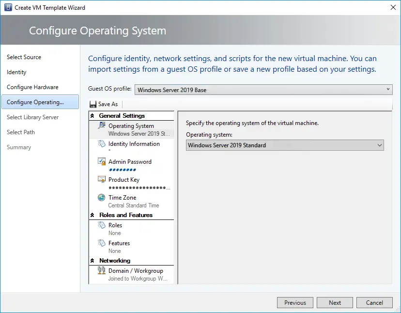Collapse the Networking section
Screen dimensions: 401x313
(93, 261)
